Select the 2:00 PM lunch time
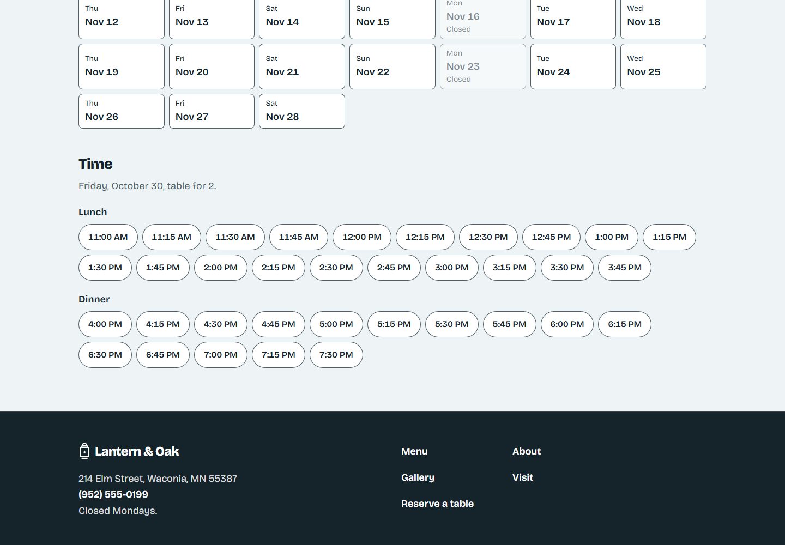The height and width of the screenshot is (545, 785). [221, 268]
